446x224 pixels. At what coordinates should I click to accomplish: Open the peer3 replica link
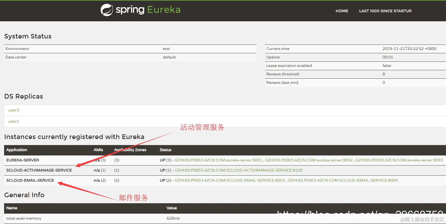click(x=14, y=110)
